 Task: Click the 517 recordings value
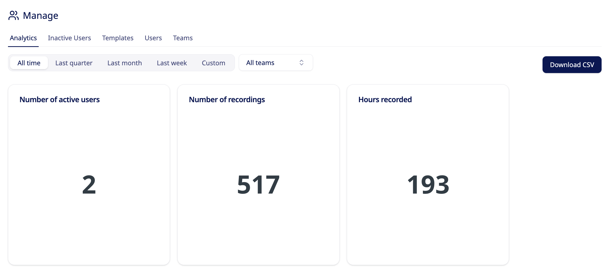tap(258, 184)
